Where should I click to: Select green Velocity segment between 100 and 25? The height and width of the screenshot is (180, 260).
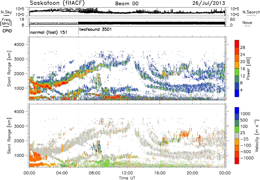pyautogui.click(x=237, y=129)
